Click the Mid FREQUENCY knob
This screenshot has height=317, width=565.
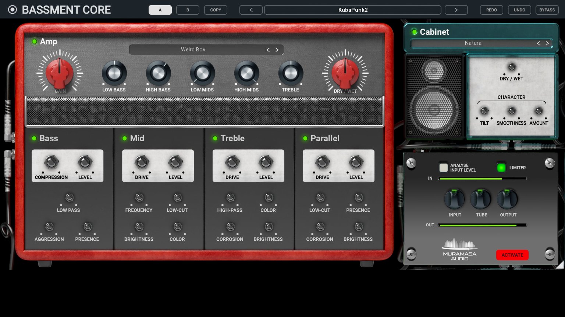(x=139, y=198)
